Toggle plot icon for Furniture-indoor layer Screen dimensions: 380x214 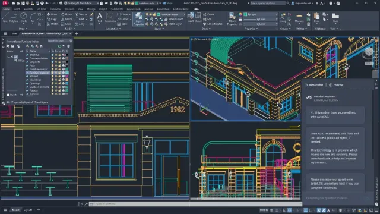point(64,69)
